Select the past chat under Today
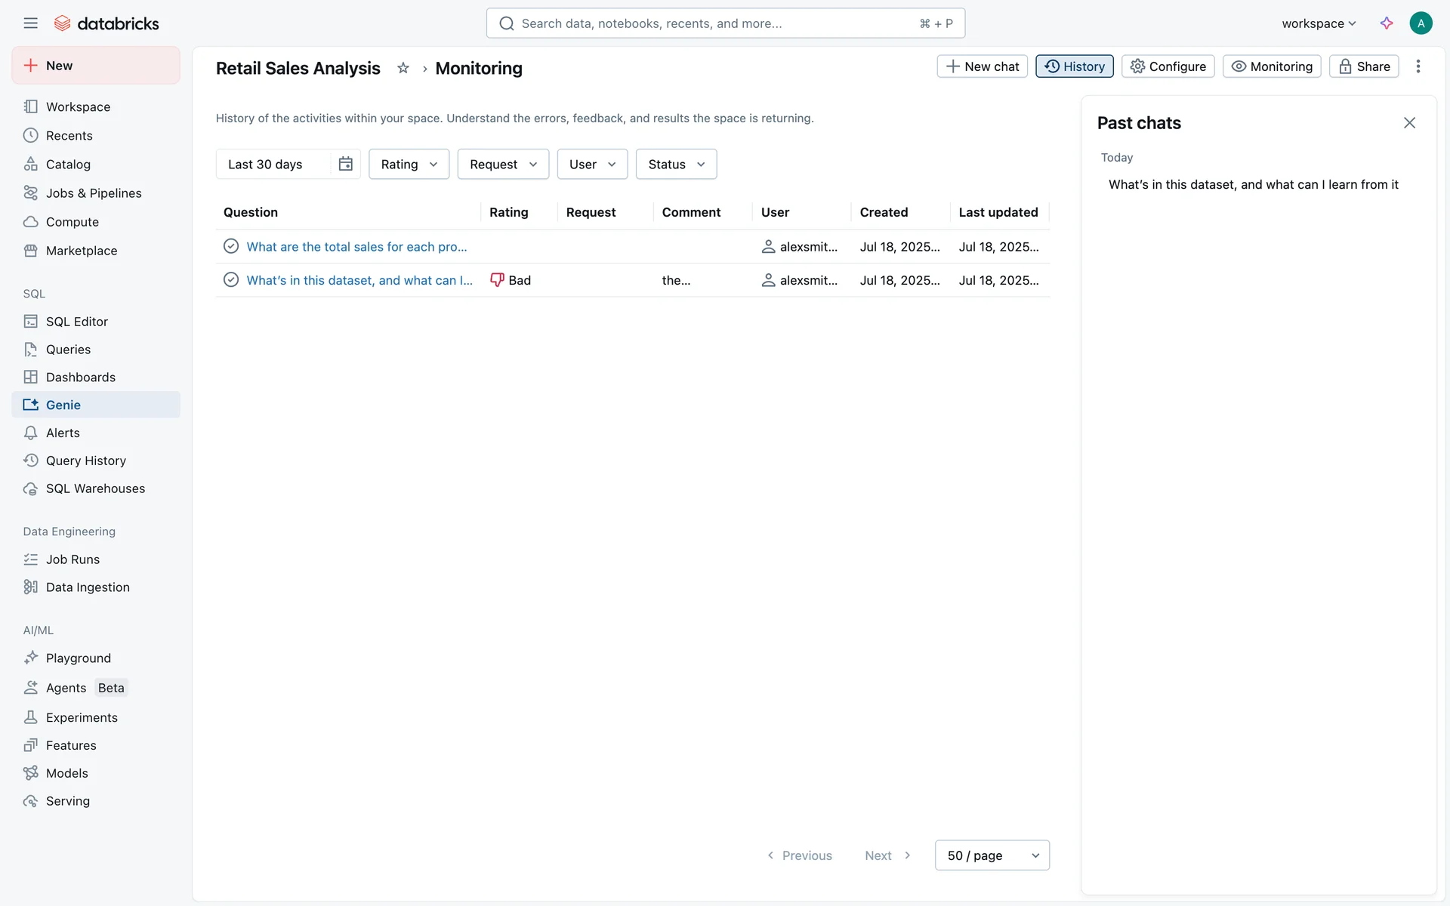The width and height of the screenshot is (1450, 906). (x=1253, y=184)
